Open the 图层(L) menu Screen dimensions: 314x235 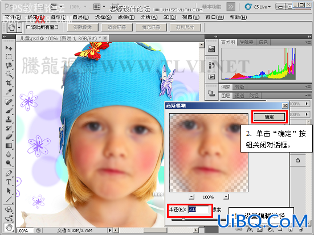pyautogui.click(x=80, y=17)
